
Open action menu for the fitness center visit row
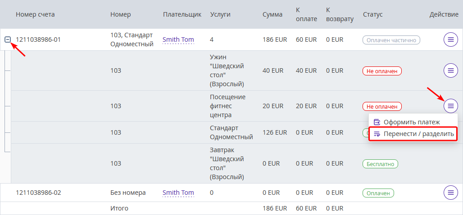click(x=450, y=106)
